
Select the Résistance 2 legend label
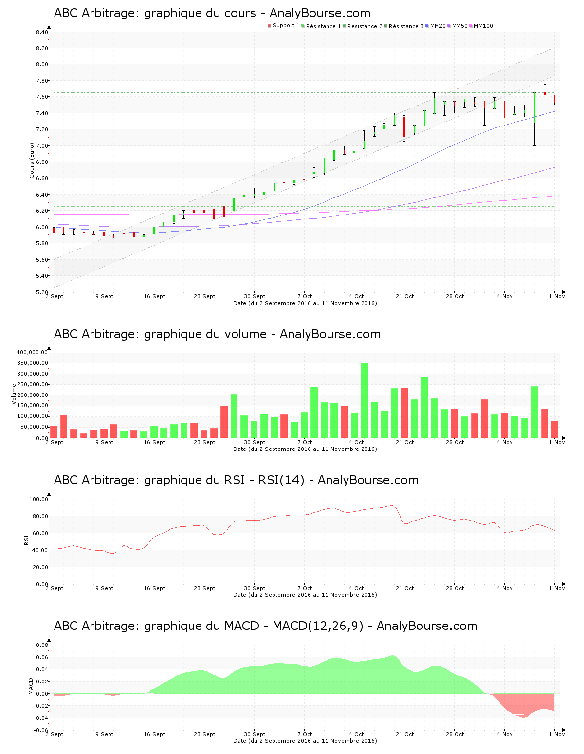coord(365,26)
